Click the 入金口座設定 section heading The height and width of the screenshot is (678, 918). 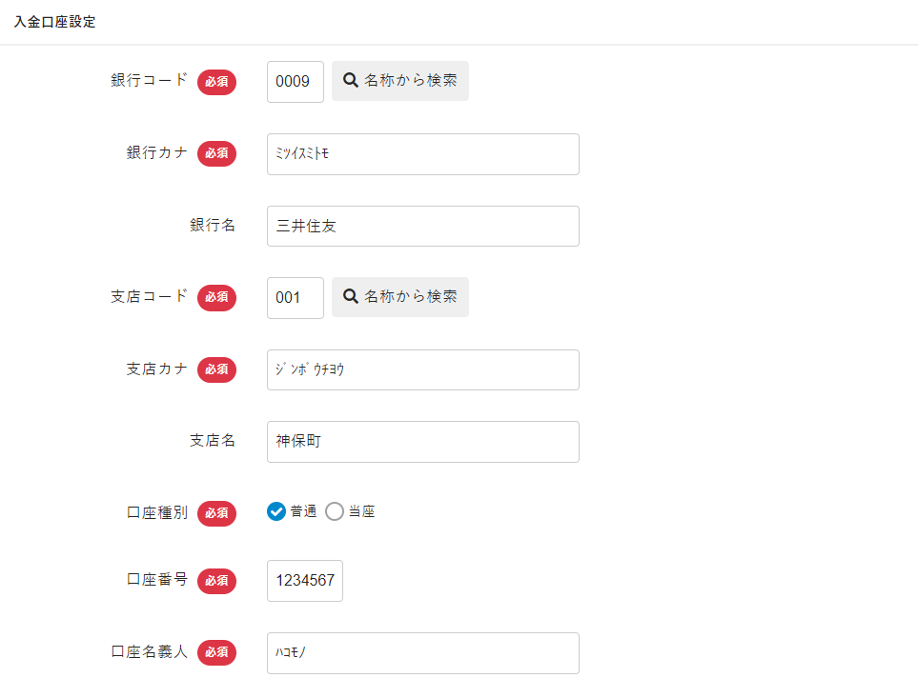[54, 22]
